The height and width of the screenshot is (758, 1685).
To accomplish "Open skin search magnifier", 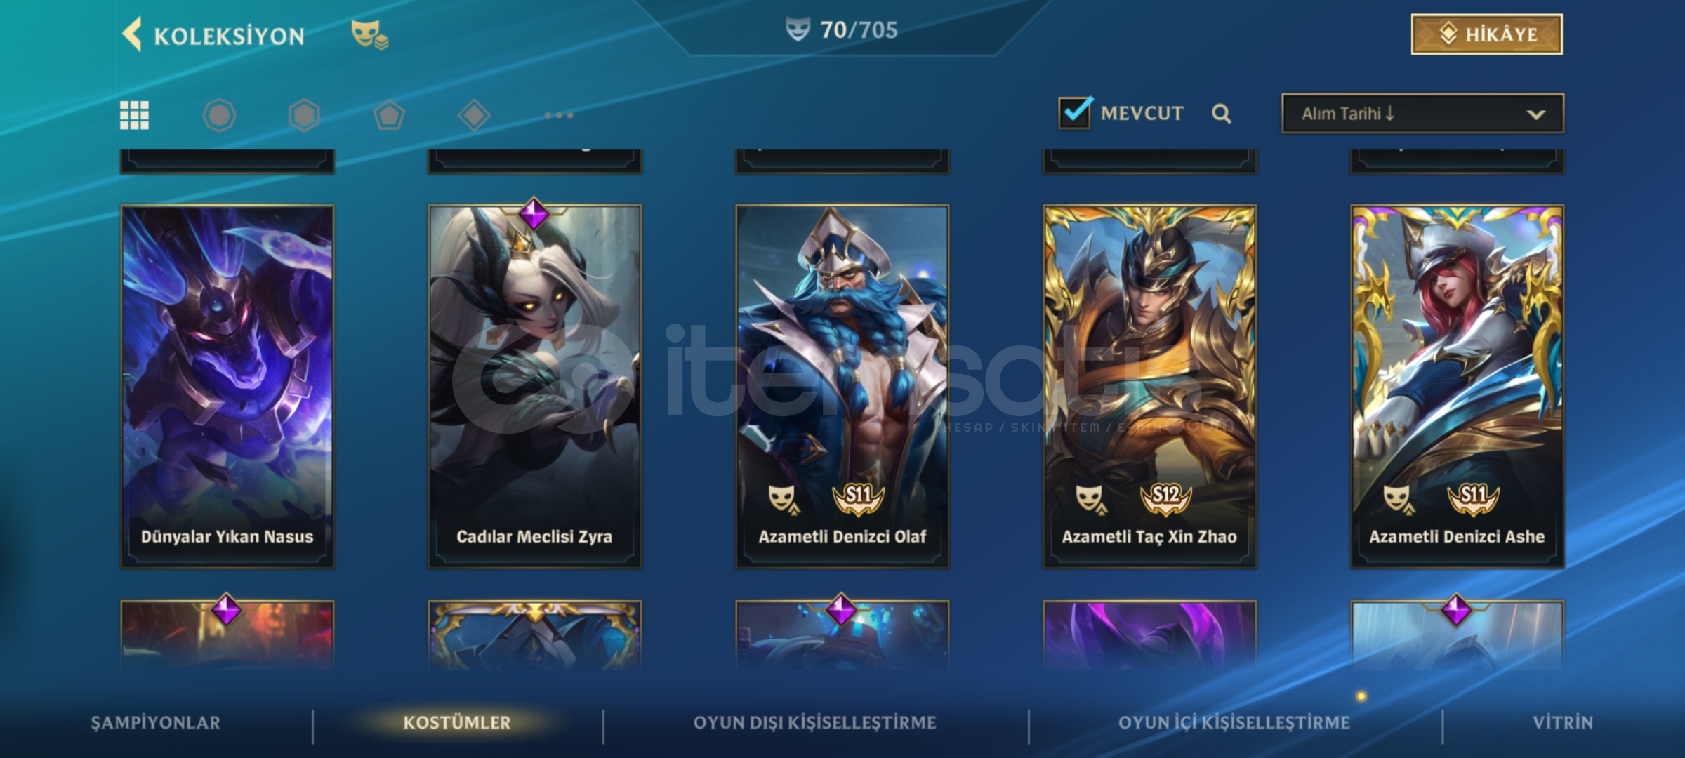I will coord(1222,114).
